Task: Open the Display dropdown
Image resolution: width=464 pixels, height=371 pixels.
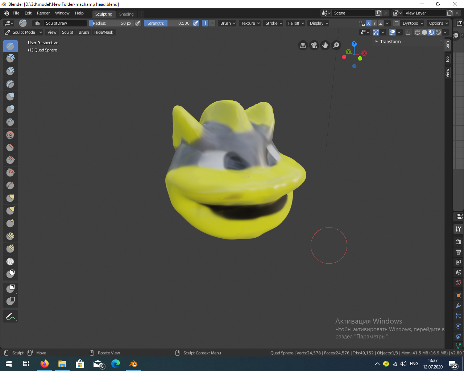Action: point(319,23)
